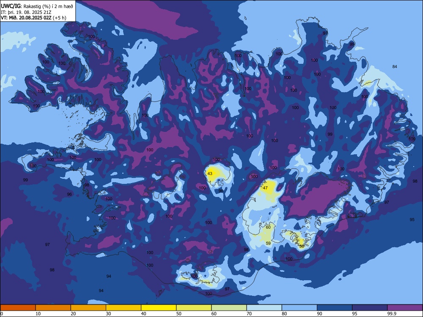Viewport: 423px width, 317px height.
Task: Click the 'VT: Mið. 20.08.2025 02Z (+5 h)' line
Action: click(33, 18)
